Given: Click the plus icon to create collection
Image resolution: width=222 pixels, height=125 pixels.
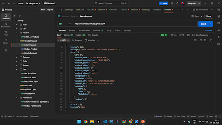Looking at the screenshot, I should pos(15,16).
